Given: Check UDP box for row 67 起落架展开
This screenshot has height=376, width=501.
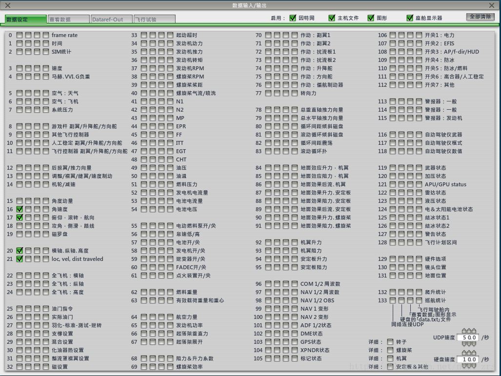Looking at the screenshot, I should (x=144, y=342).
